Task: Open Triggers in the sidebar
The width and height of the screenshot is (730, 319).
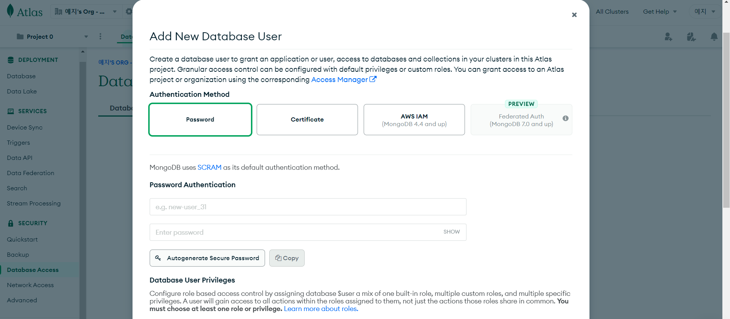Action: click(x=18, y=143)
